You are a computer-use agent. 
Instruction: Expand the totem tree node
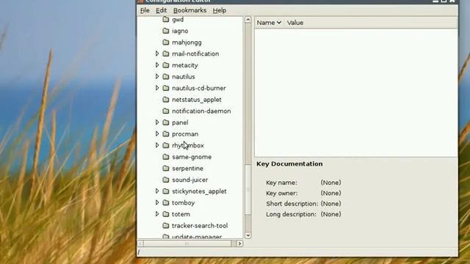pos(157,214)
